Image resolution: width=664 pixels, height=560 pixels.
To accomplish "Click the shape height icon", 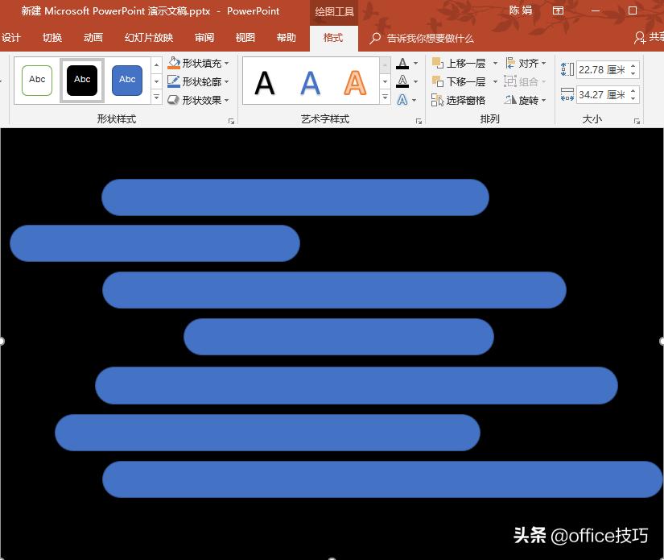I will point(567,69).
